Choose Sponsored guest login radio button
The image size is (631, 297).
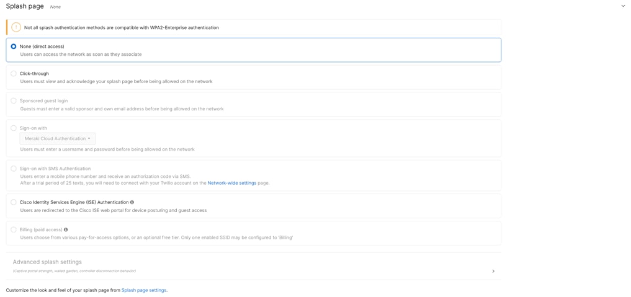(14, 101)
